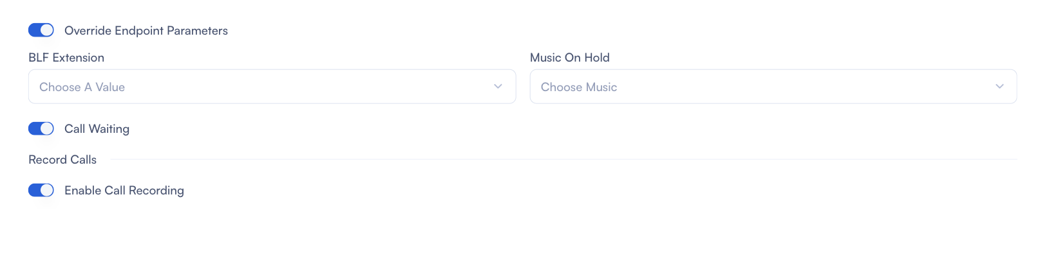Click the 'Enable Call Recording' label text
Viewport: 1051px width, 258px height.
124,191
